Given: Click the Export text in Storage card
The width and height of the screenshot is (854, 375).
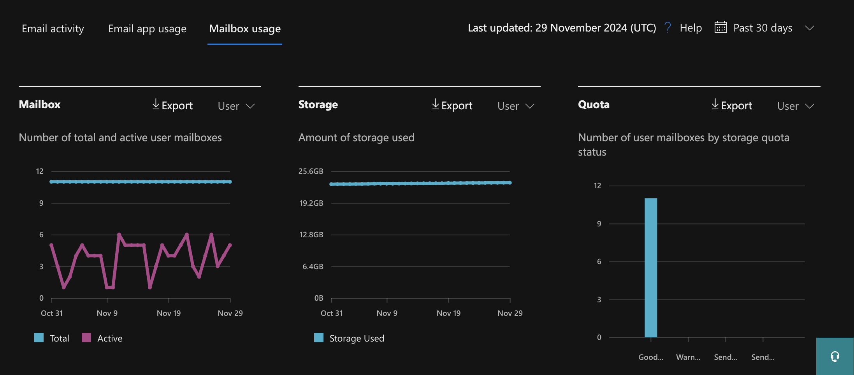Looking at the screenshot, I should coord(457,106).
